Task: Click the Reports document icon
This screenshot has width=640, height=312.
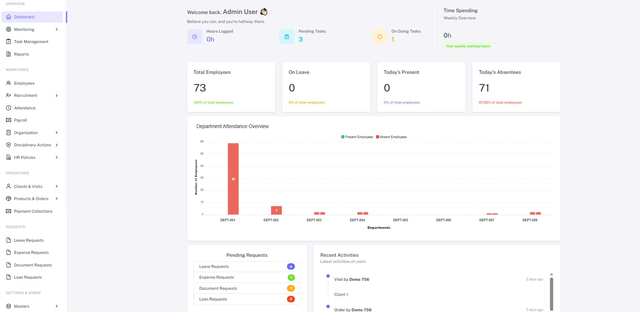Action: (x=9, y=54)
